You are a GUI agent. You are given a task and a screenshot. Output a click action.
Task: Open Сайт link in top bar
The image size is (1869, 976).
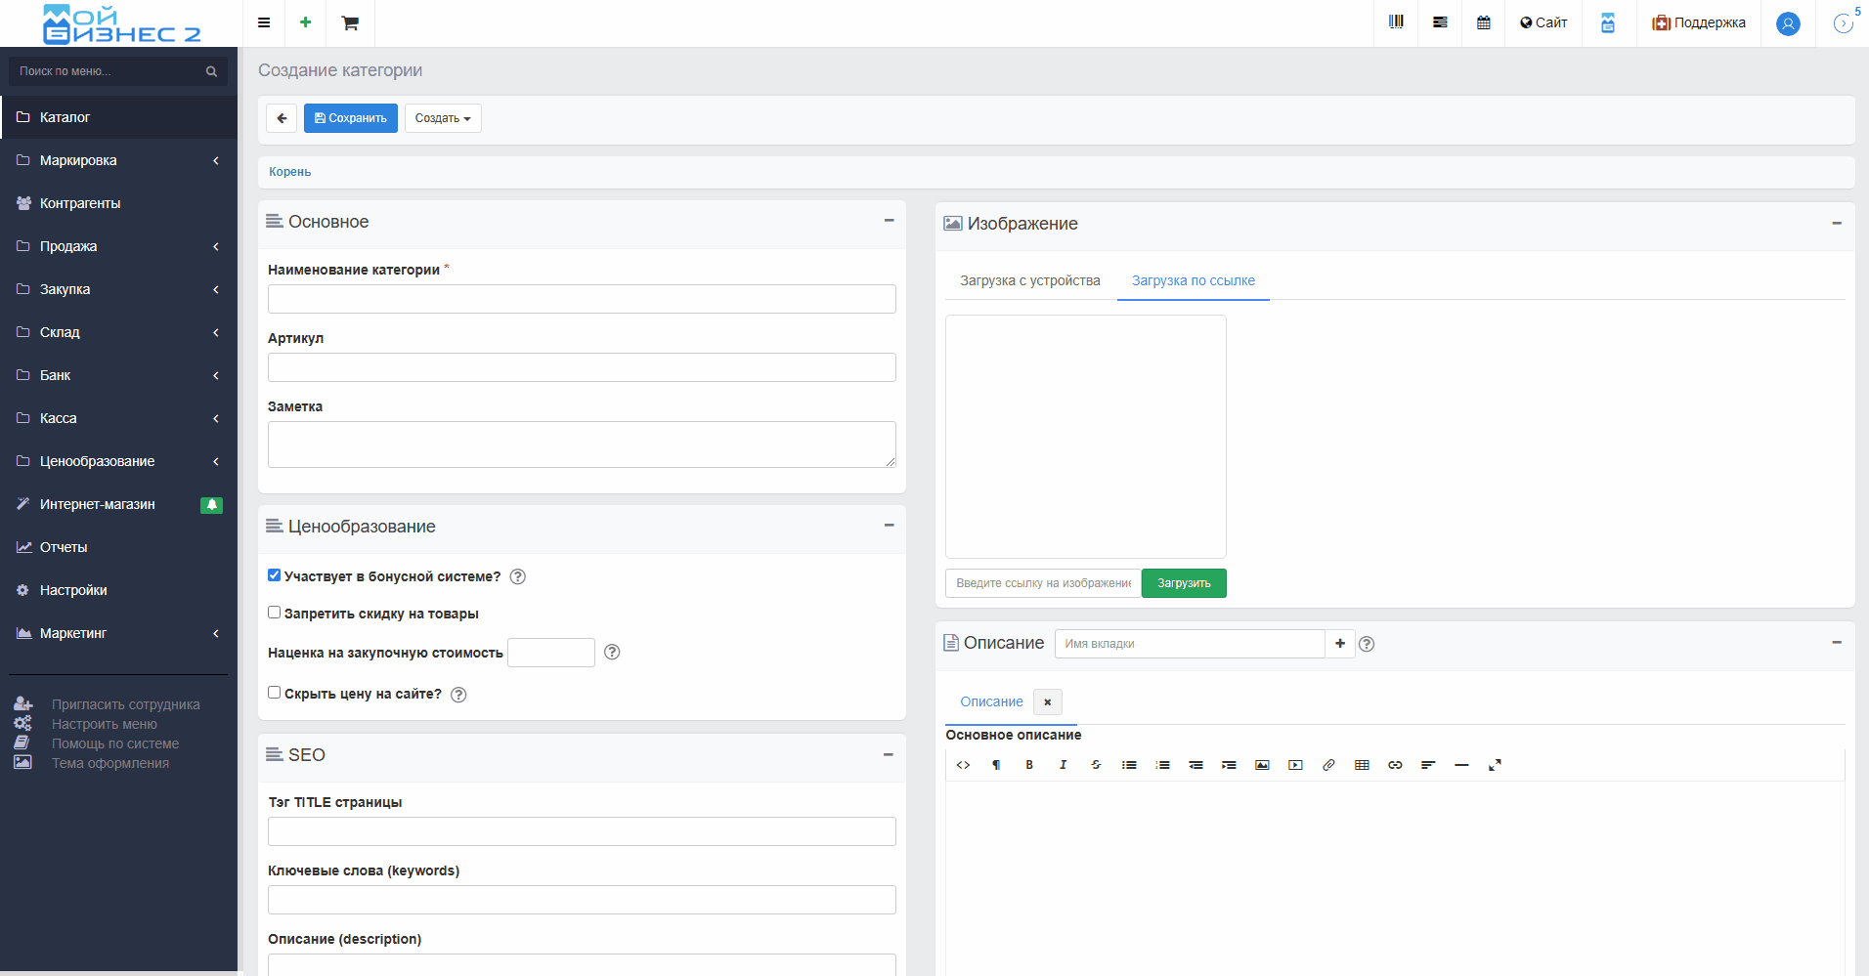tap(1543, 22)
